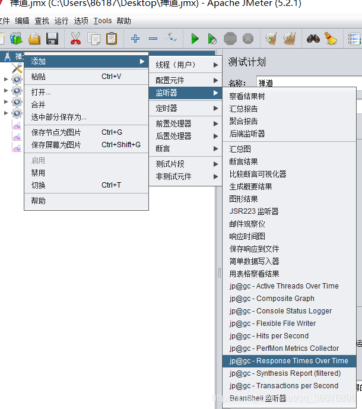Click the Clear All brooms icon

point(289,39)
